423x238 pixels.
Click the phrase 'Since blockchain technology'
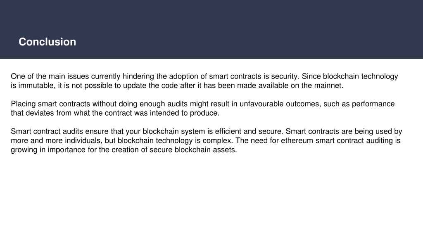tap(349, 76)
